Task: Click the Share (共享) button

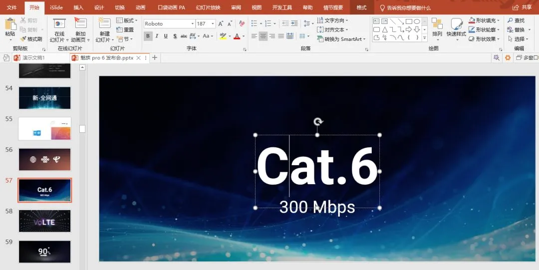Action: (x=522, y=7)
